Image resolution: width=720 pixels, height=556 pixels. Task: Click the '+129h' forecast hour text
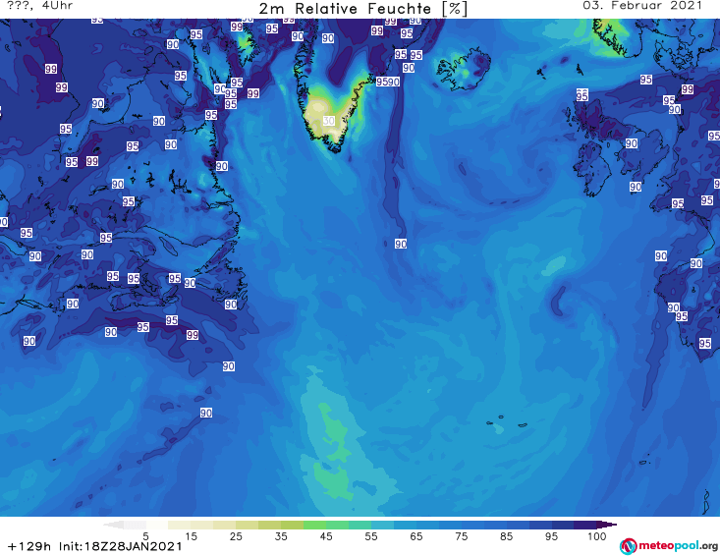click(x=29, y=546)
